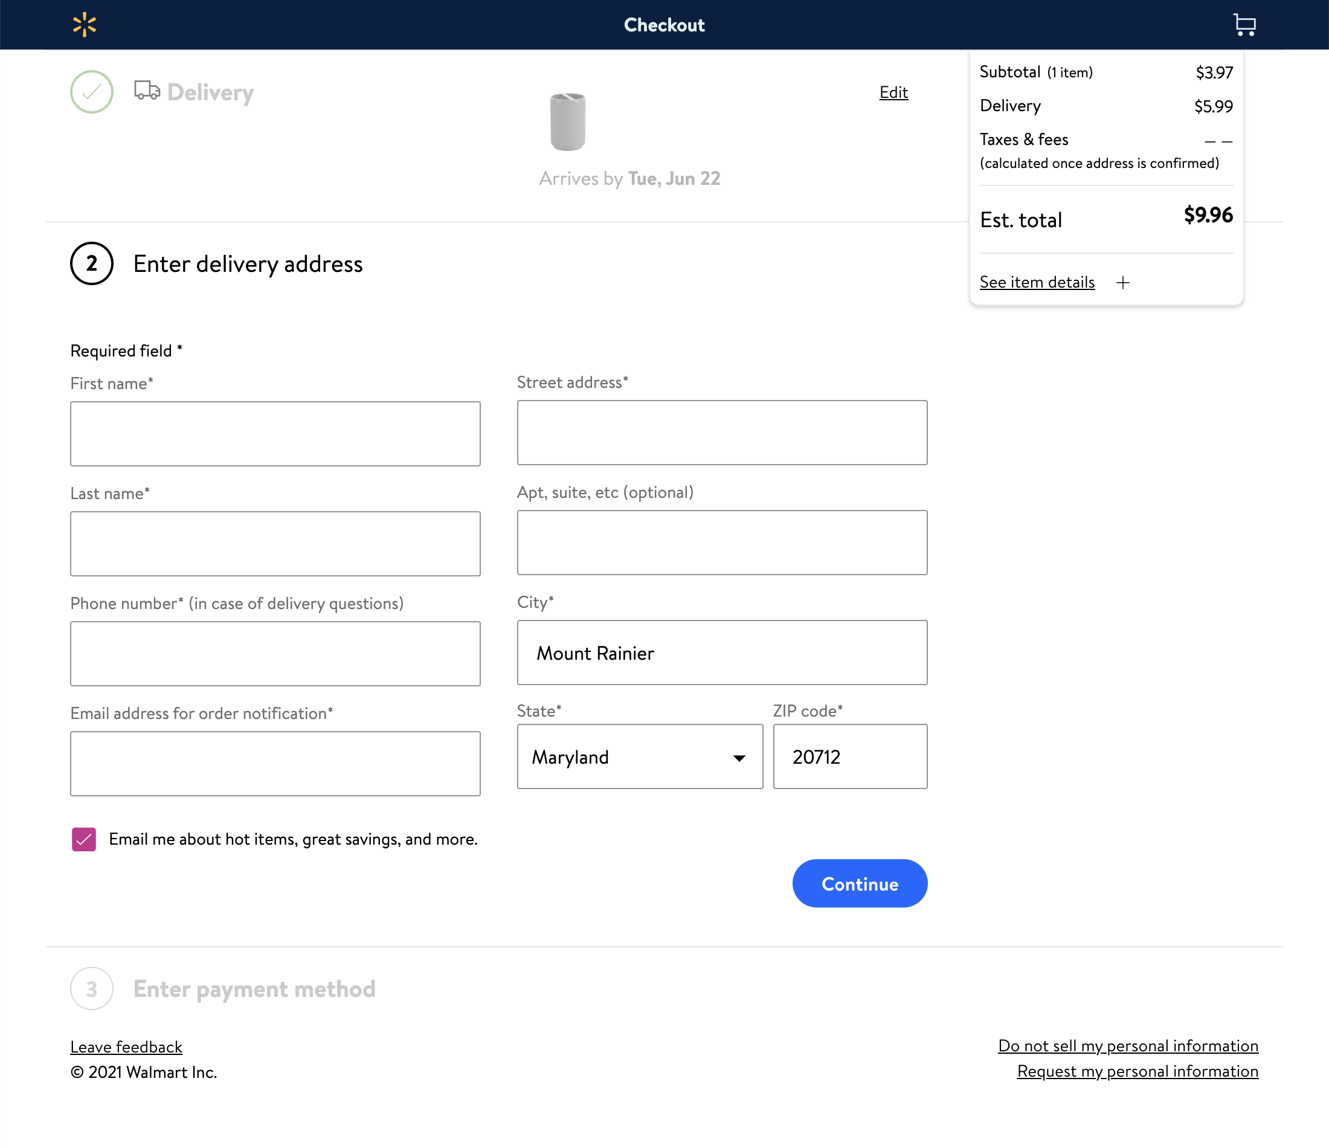1329x1148 pixels.
Task: Open the Leave feedback link
Action: point(126,1046)
